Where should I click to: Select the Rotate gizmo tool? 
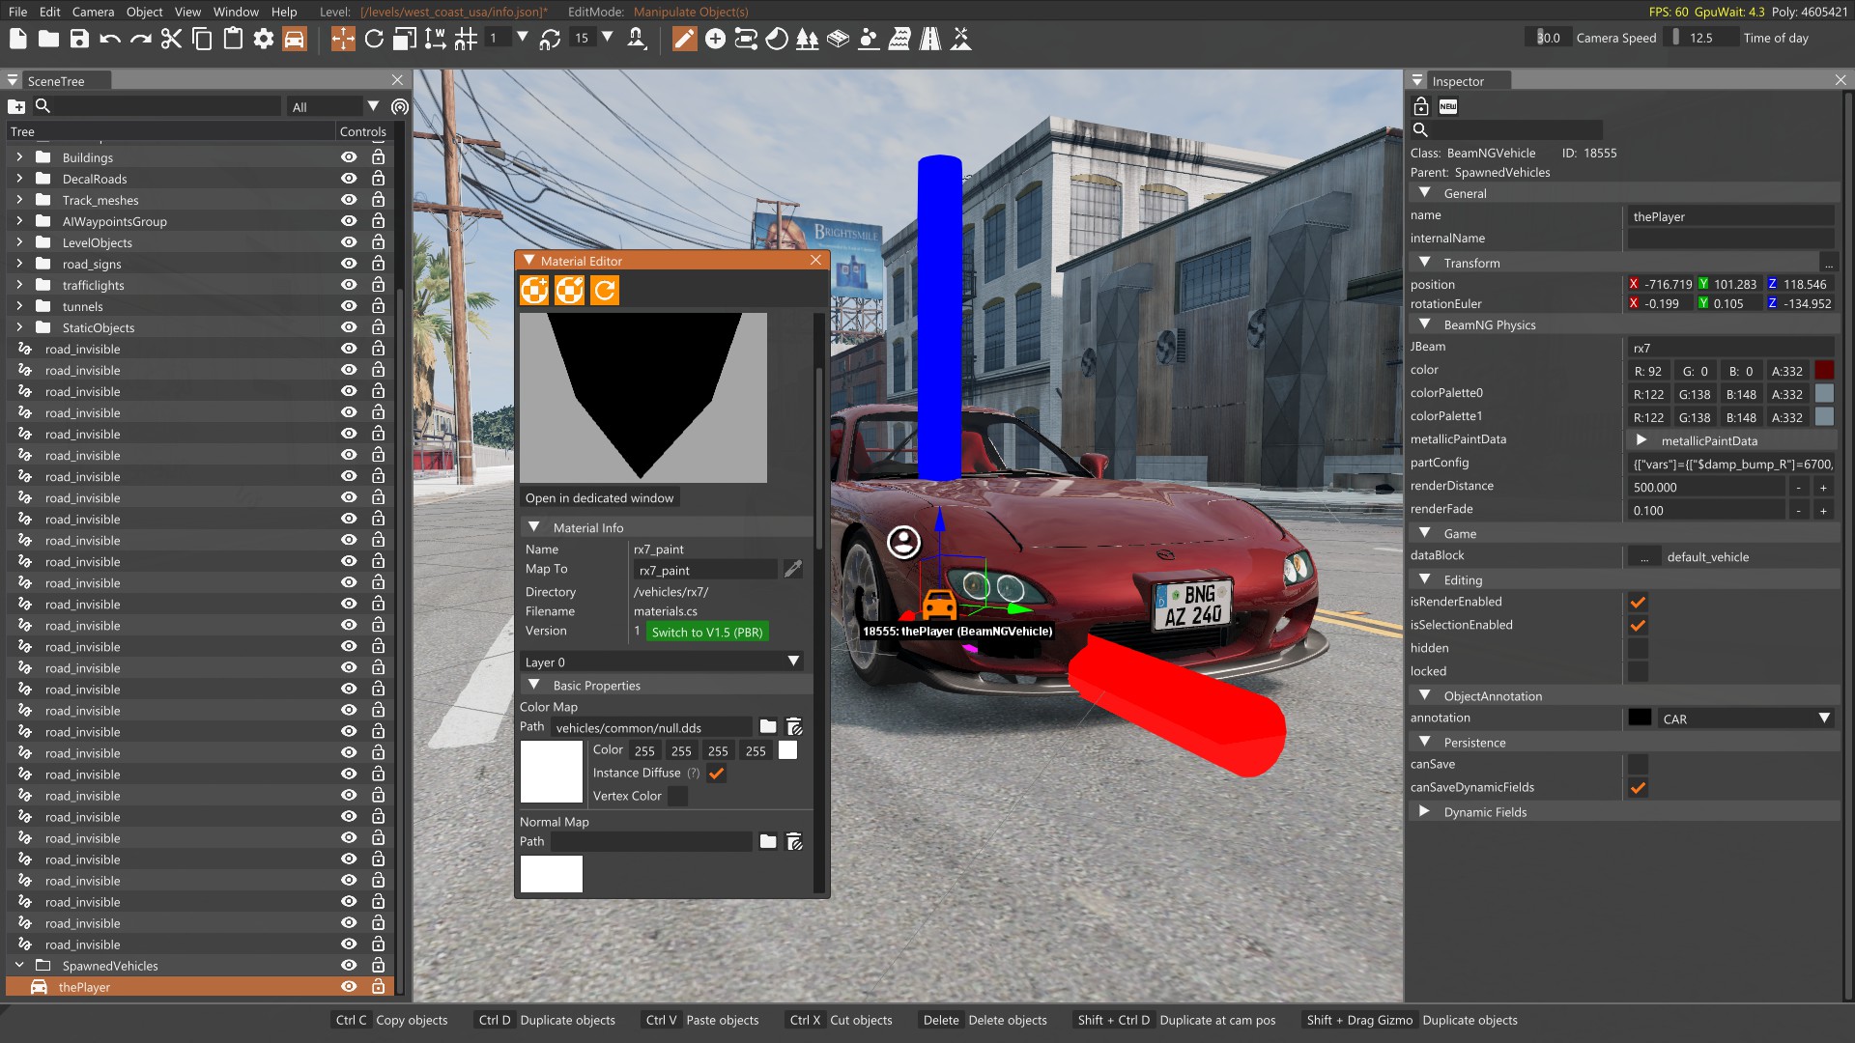(x=374, y=39)
